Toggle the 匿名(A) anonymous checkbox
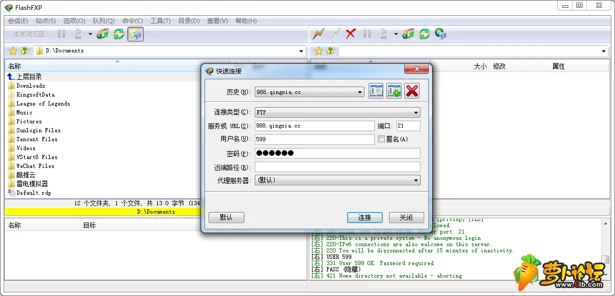The height and width of the screenshot is (296, 615). (x=381, y=139)
